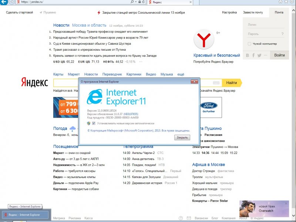Expand more currency rates with the dots
The image size is (296, 222).
141,62
